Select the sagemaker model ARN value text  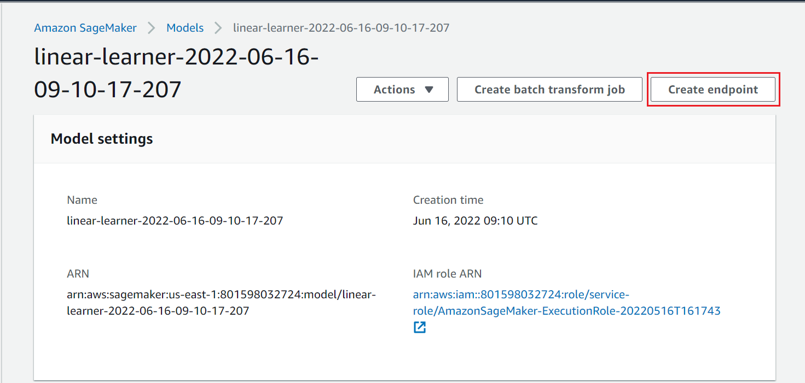(x=222, y=303)
